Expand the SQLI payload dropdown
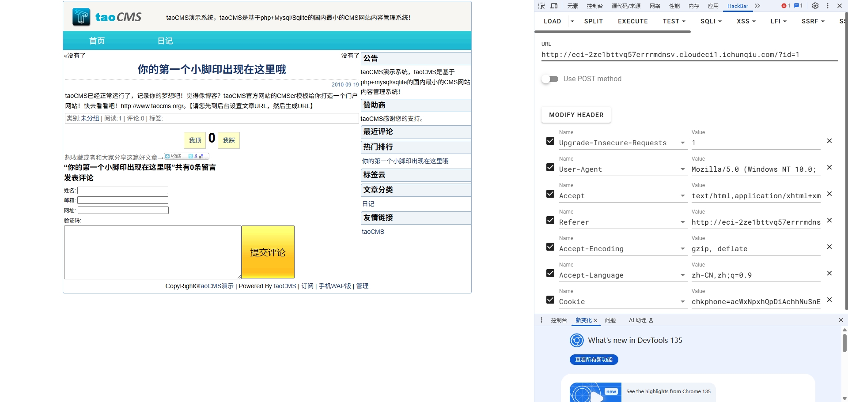Image resolution: width=848 pixels, height=402 pixels. click(711, 21)
